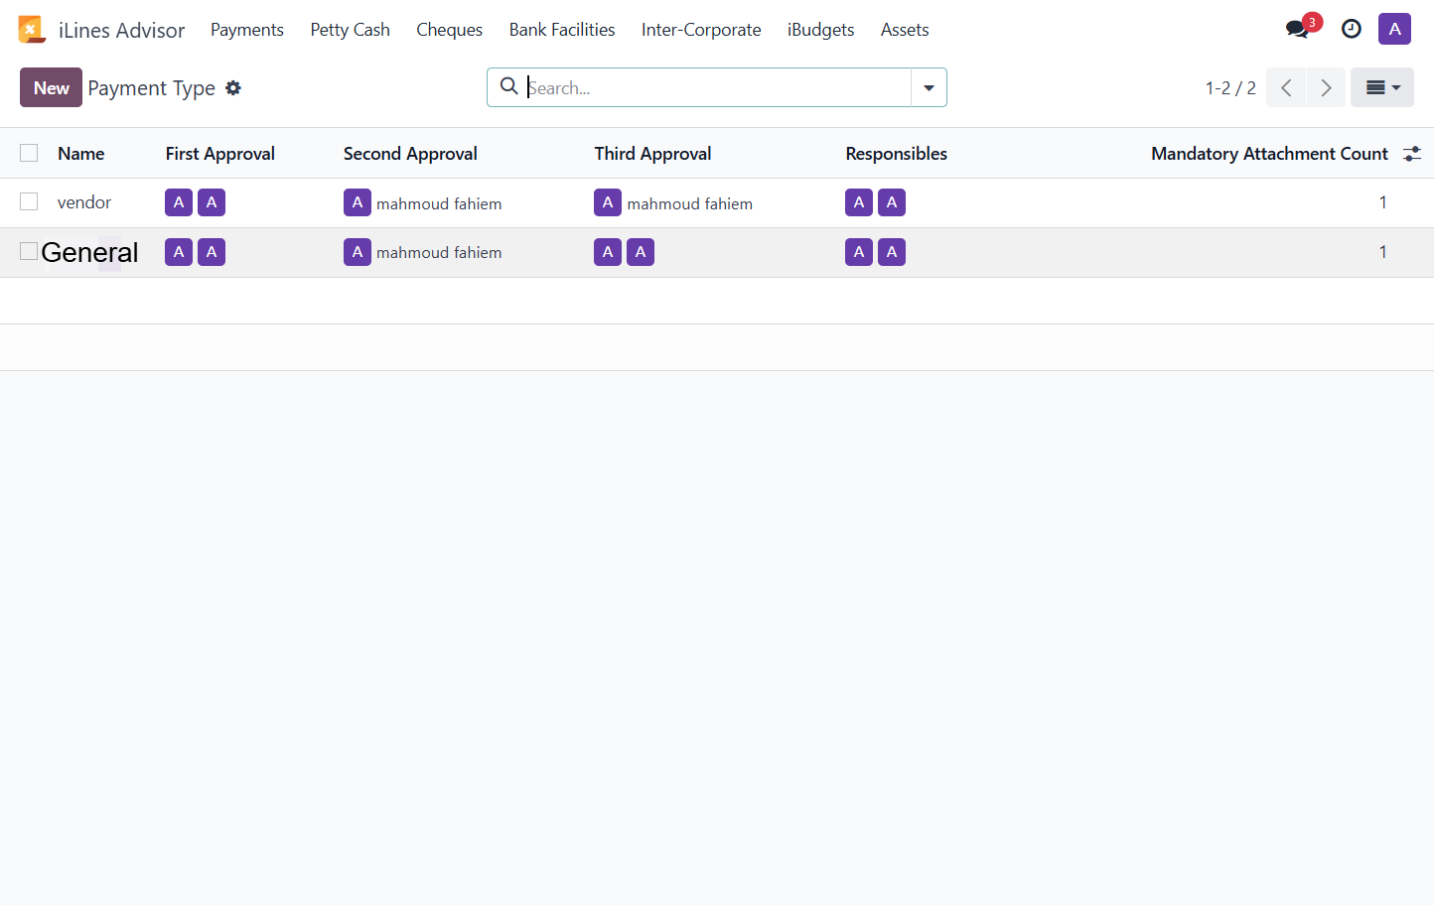Click the First Approval column header
This screenshot has height=905, width=1434.
pos(220,154)
